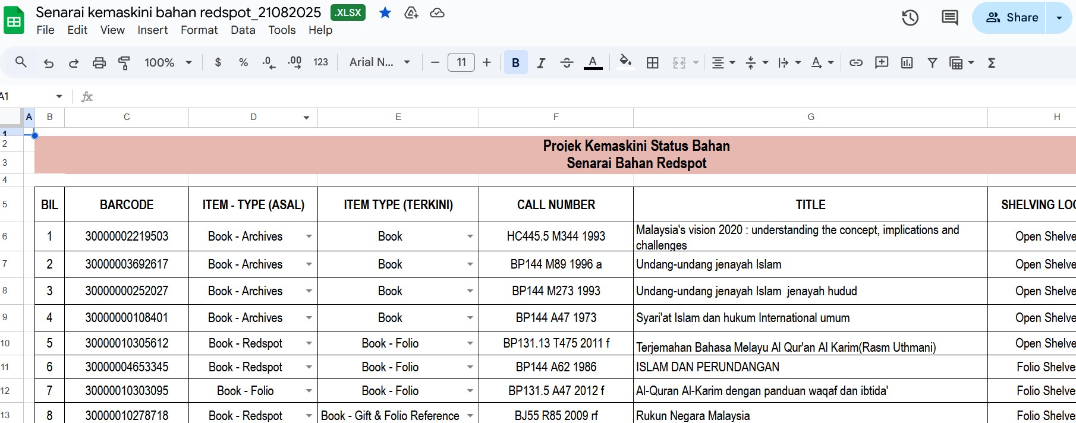Screen dimensions: 1076x423
Task: Open the Data menu
Action: (x=243, y=30)
